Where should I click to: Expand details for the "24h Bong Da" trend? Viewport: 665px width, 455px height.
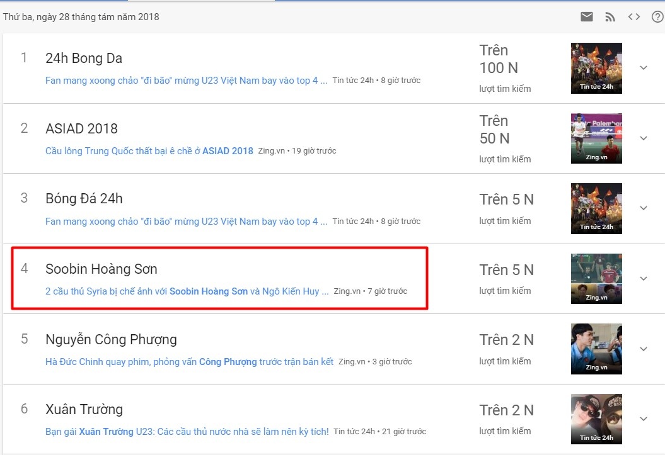pos(644,67)
